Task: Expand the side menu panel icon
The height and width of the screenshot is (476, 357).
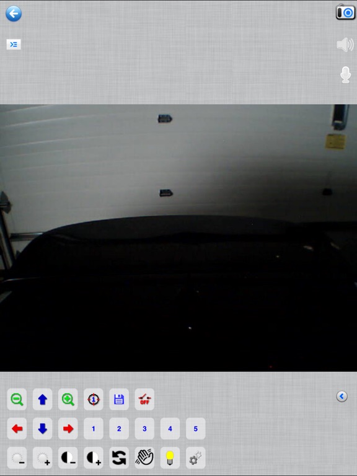Action: [14, 45]
